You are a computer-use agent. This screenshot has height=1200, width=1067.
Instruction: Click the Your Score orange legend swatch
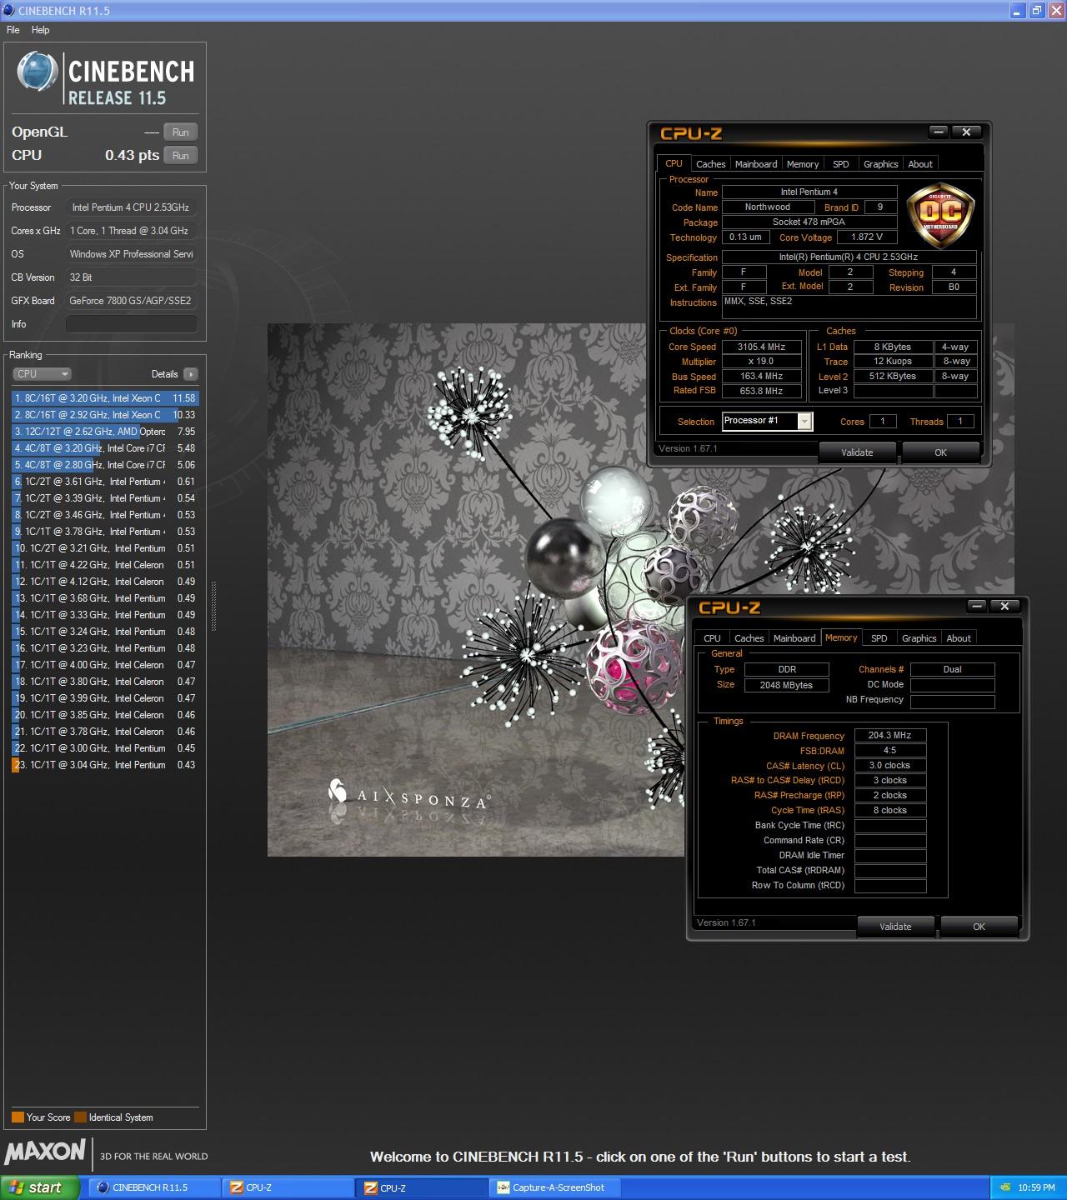coord(18,1117)
